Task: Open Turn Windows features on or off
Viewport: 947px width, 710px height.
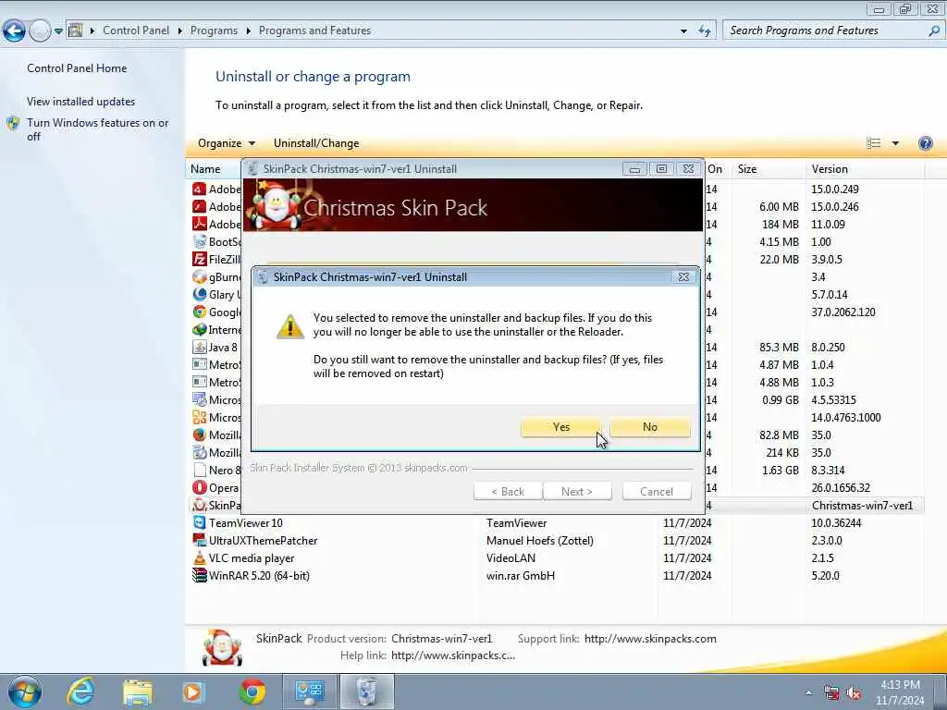Action: (97, 129)
